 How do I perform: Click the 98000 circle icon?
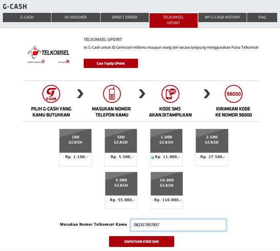(x=234, y=94)
